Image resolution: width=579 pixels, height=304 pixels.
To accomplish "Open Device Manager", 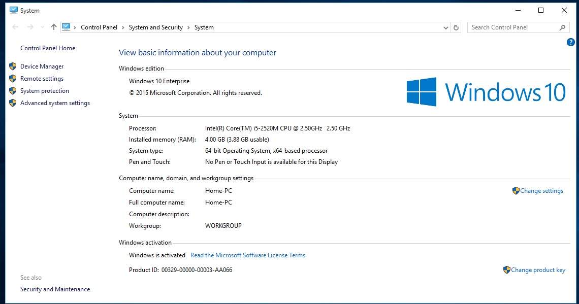I will pos(42,66).
